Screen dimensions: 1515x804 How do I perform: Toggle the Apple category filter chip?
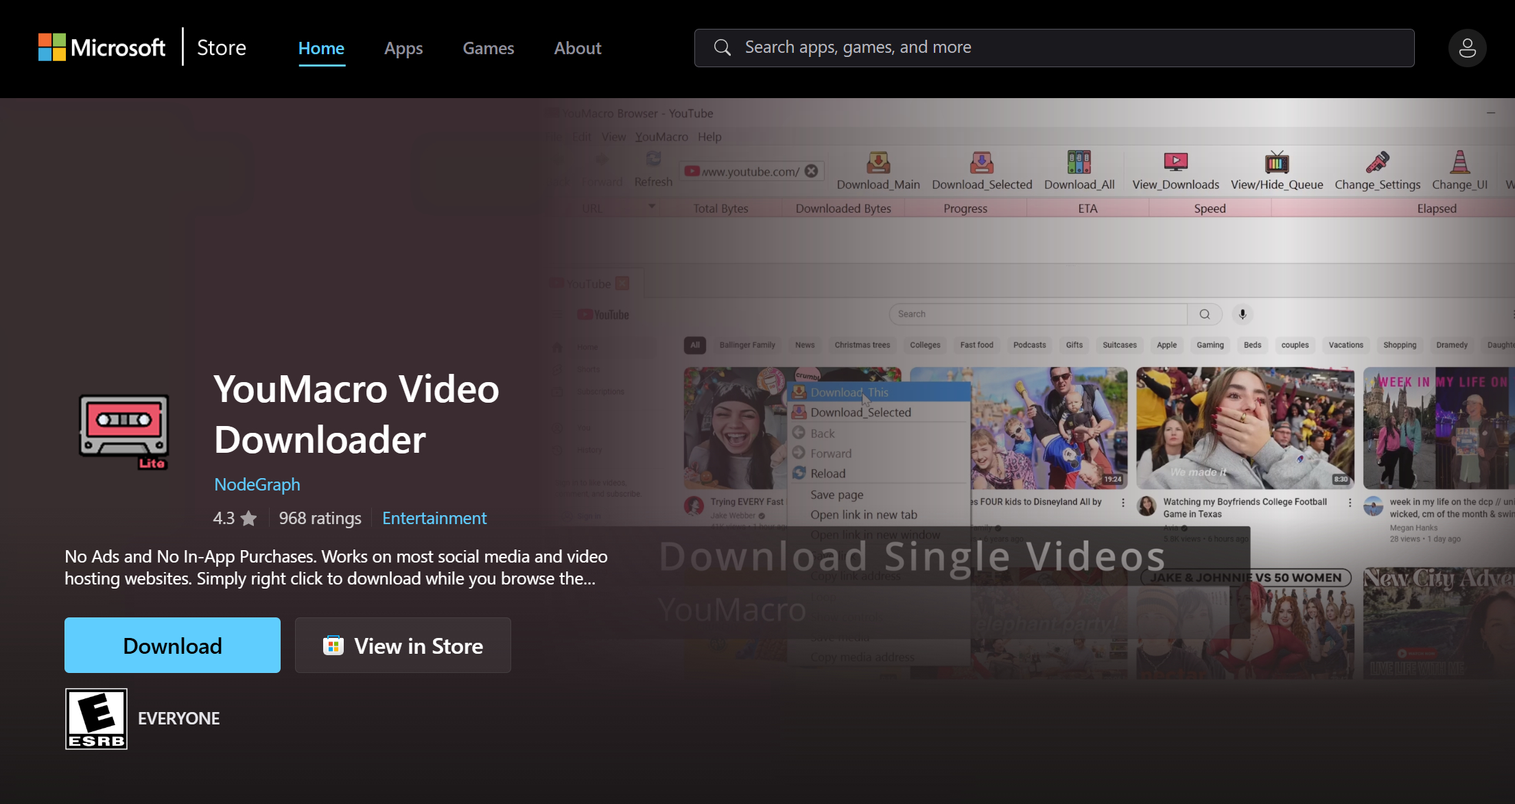tap(1166, 345)
